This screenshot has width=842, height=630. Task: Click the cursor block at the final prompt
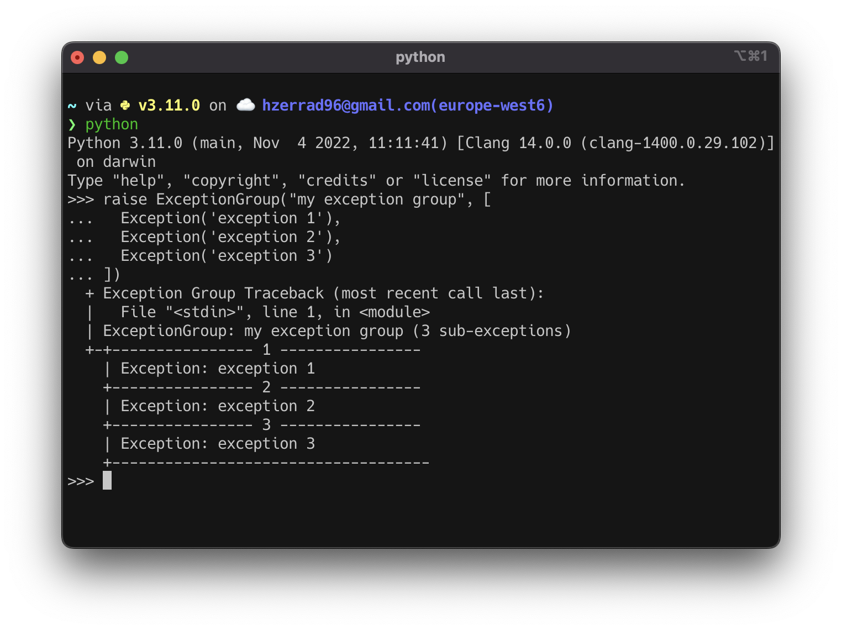[x=107, y=480]
